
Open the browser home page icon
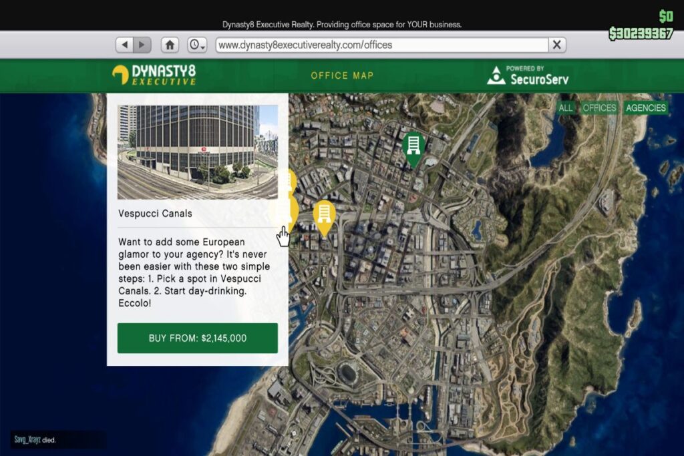(x=170, y=45)
